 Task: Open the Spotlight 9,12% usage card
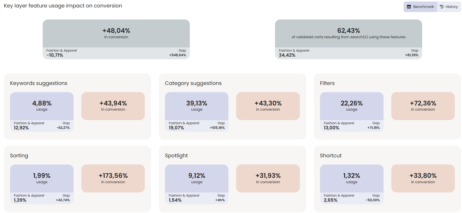click(x=197, y=178)
